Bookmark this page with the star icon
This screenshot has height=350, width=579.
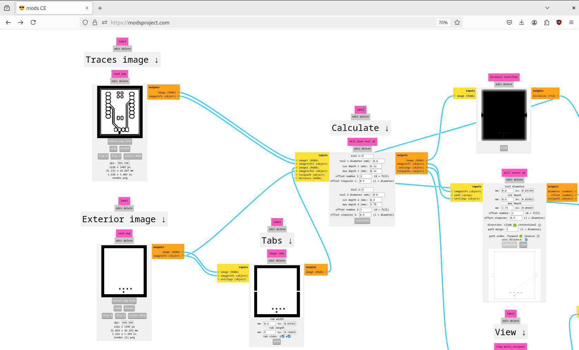tap(457, 22)
